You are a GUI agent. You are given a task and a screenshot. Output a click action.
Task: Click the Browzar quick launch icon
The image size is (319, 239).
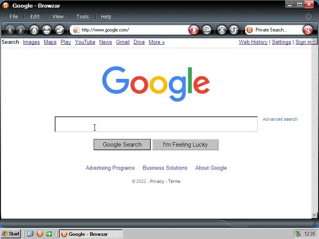coord(40,234)
